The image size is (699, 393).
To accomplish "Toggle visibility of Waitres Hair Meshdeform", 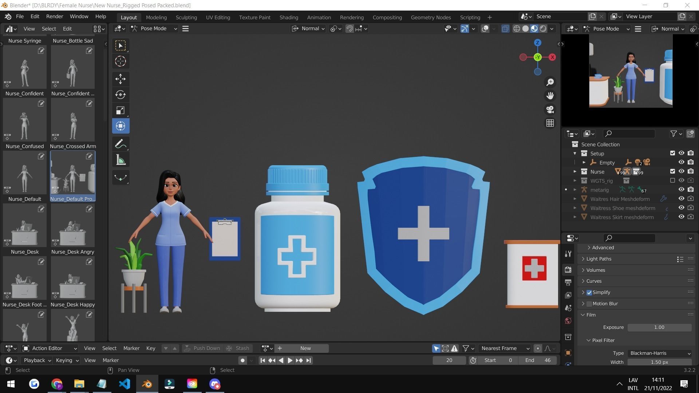I will (682, 199).
